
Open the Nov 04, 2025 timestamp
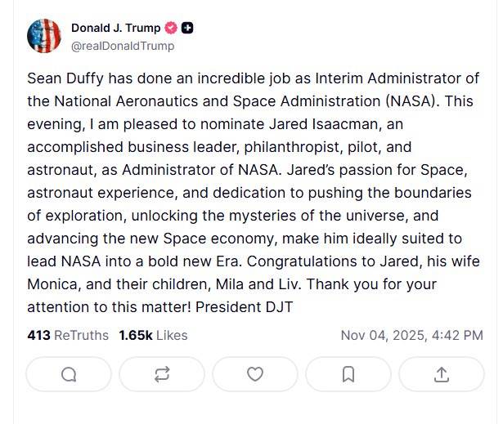(411, 335)
